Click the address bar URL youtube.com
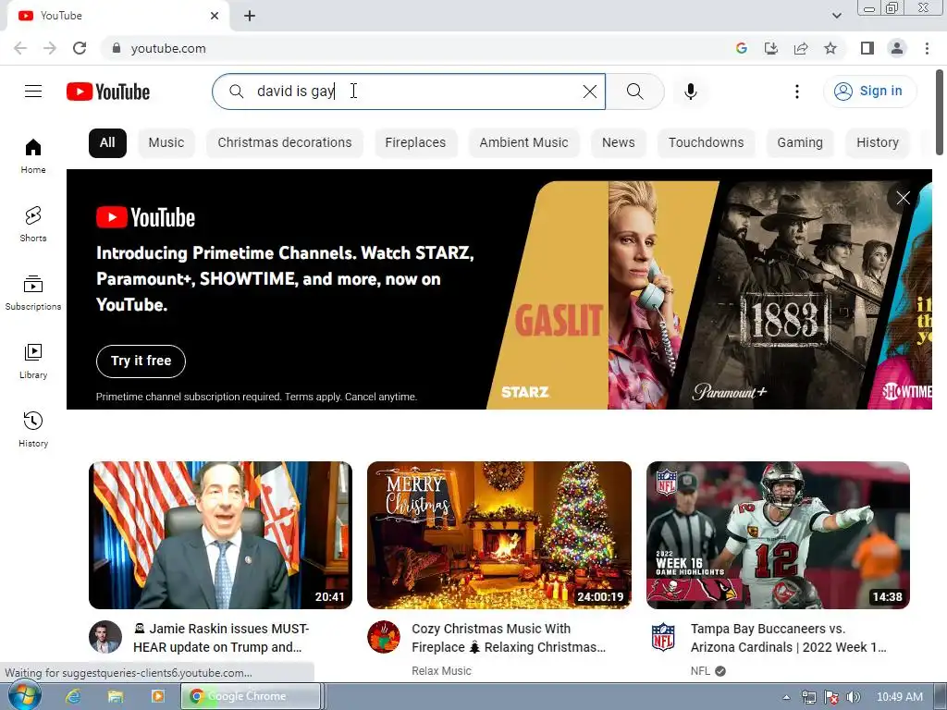This screenshot has width=947, height=710. coord(168,48)
